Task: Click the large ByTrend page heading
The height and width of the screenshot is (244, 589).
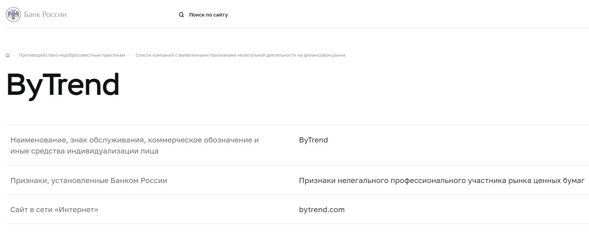Action: pyautogui.click(x=63, y=85)
